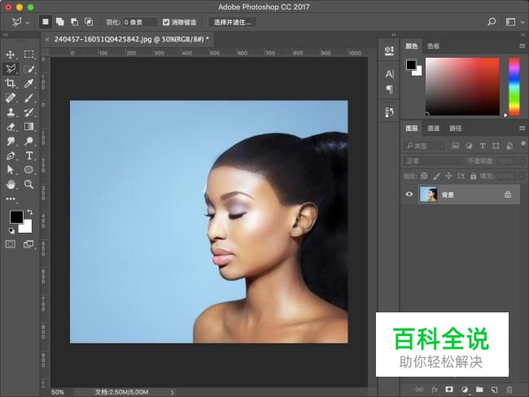
Task: Open the layer filter type dropdown
Action: [x=424, y=146]
